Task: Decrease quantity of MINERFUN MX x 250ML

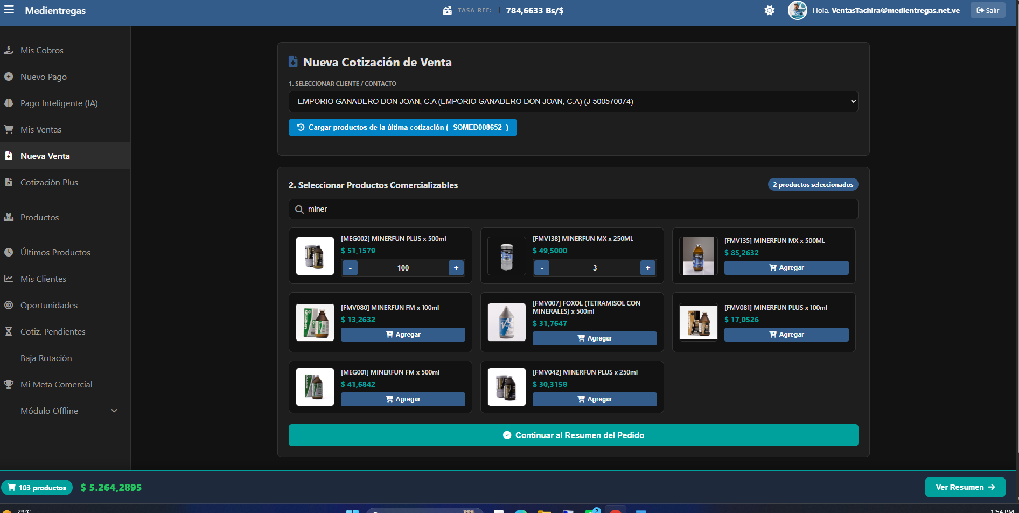Action: (542, 268)
